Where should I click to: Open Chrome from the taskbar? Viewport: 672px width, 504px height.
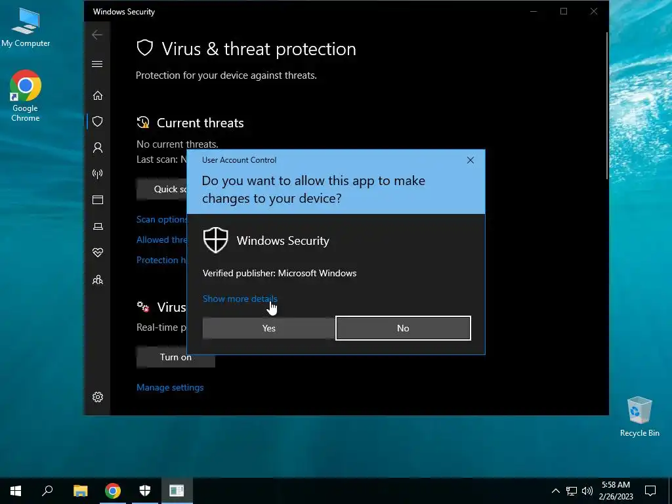(x=113, y=491)
